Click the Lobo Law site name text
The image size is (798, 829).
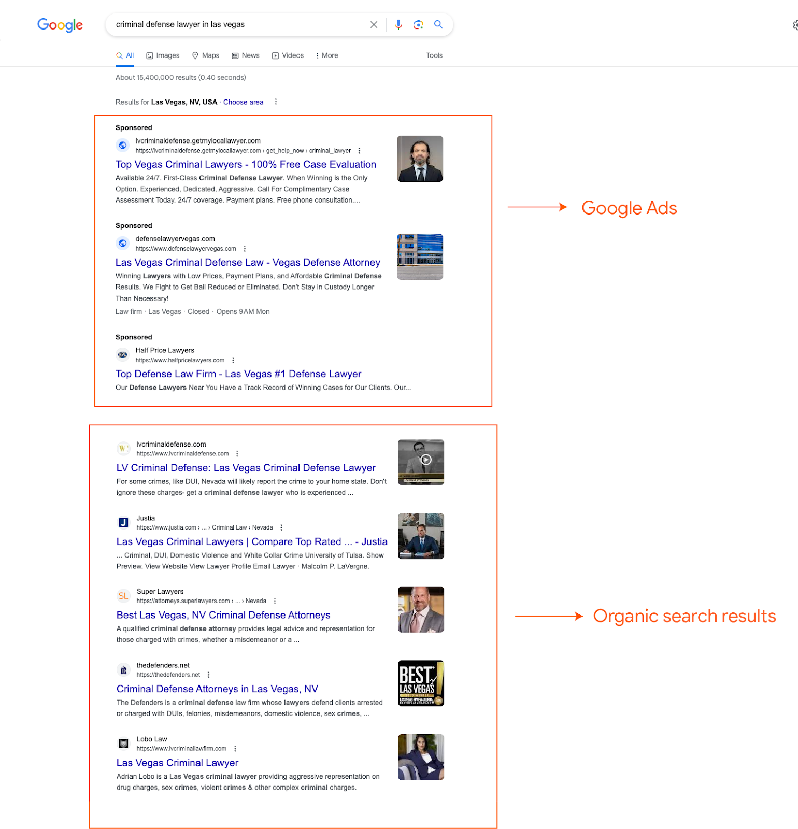152,739
